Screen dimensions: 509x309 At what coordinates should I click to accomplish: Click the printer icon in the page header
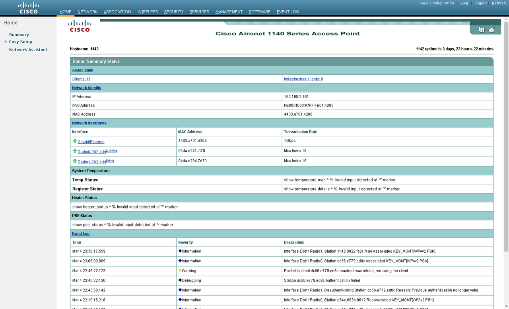pyautogui.click(x=492, y=29)
